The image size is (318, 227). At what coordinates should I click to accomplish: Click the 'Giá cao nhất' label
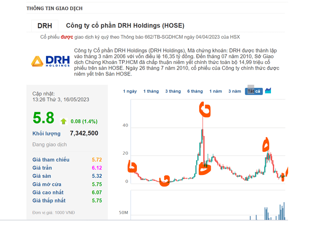(48, 192)
